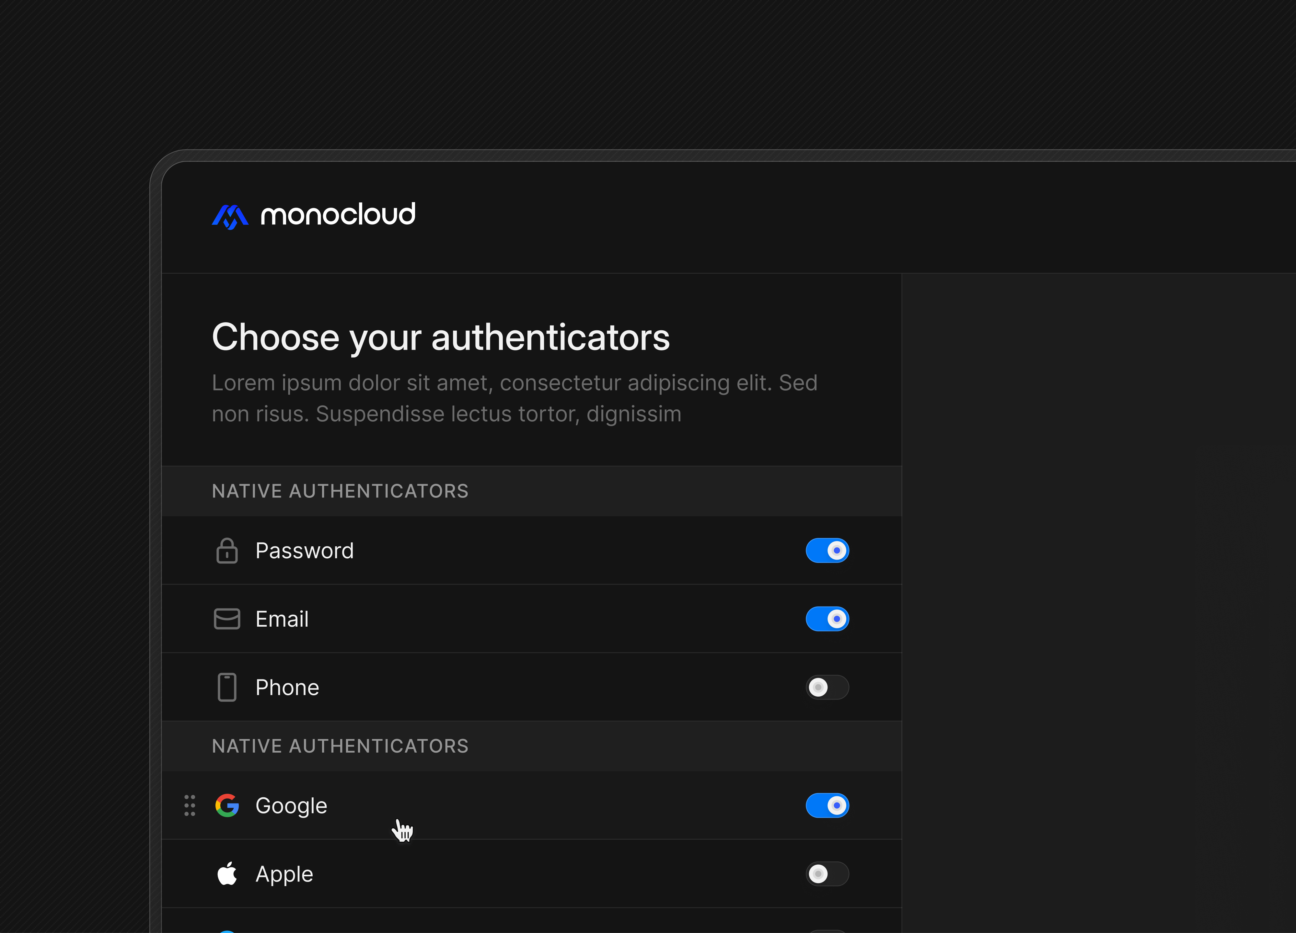Click the Google logo icon
The height and width of the screenshot is (933, 1296).
coord(227,806)
